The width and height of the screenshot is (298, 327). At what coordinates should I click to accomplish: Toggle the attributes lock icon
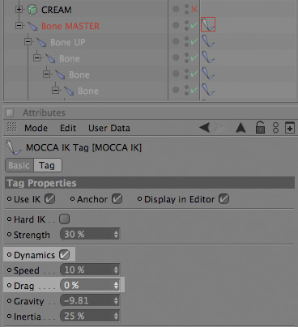pos(260,127)
